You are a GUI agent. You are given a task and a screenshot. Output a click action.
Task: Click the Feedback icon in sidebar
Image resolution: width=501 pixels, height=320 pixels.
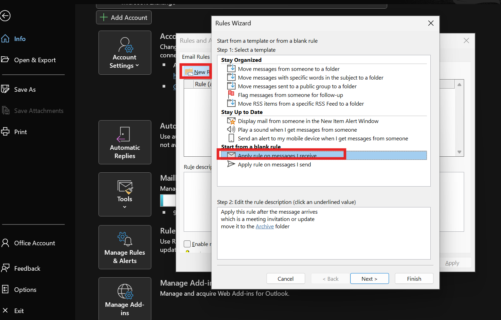pos(5,268)
